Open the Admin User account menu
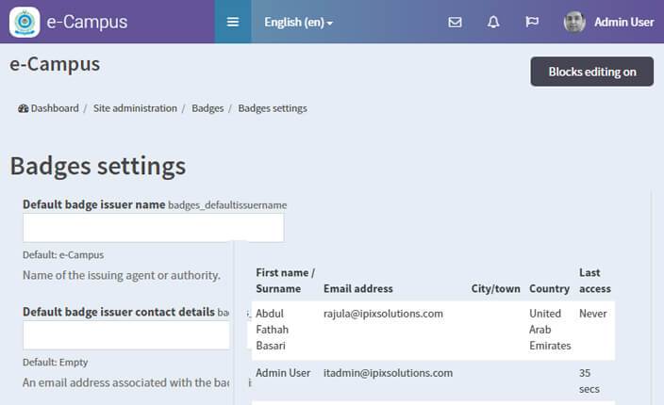The height and width of the screenshot is (405, 664). (x=623, y=22)
